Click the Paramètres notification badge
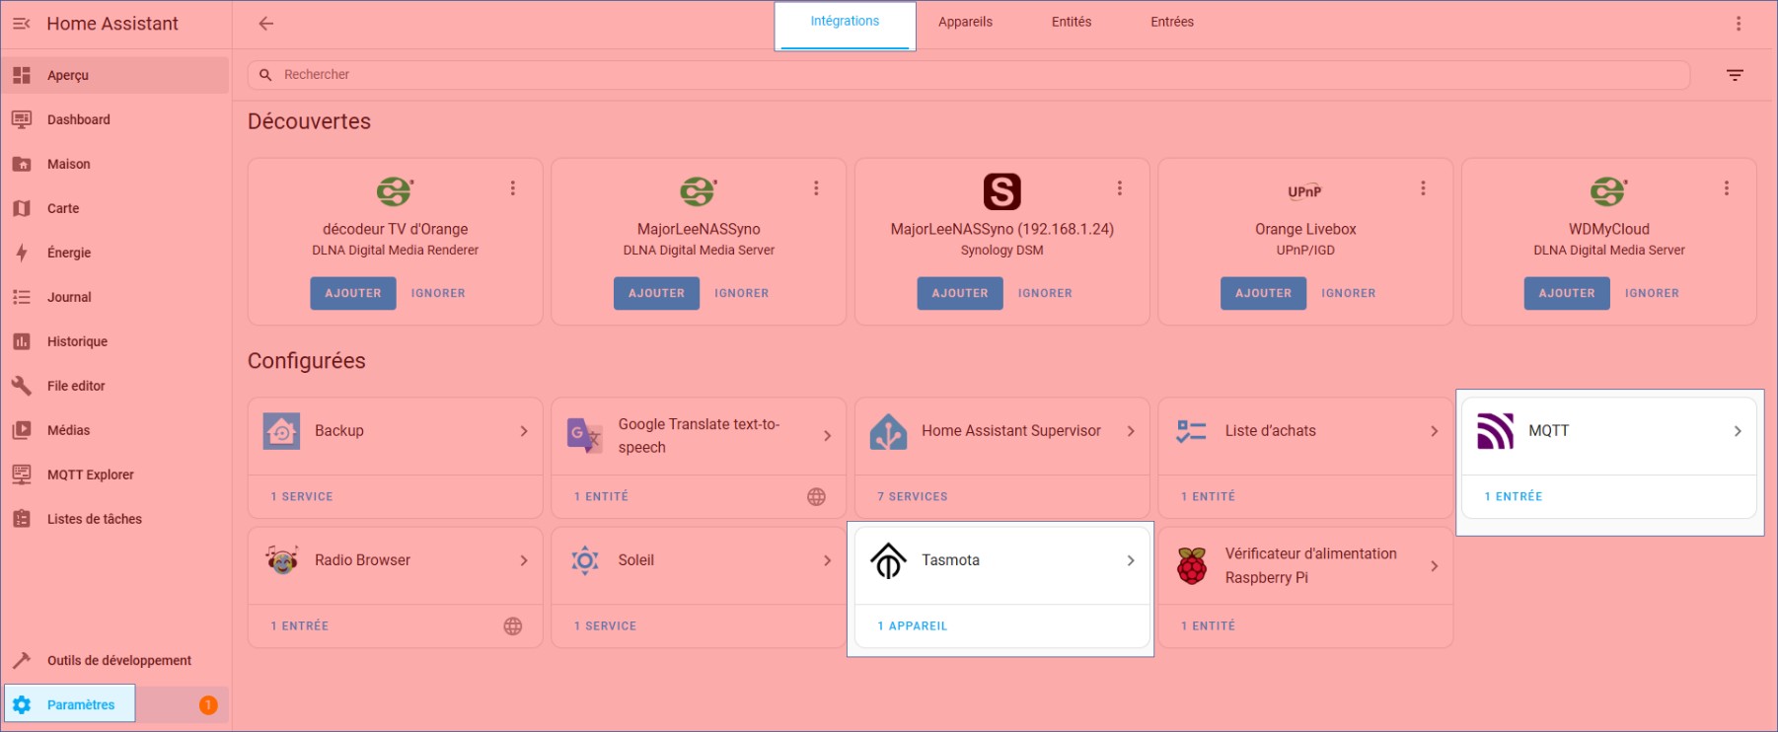Viewport: 1778px width, 732px height. 208,704
